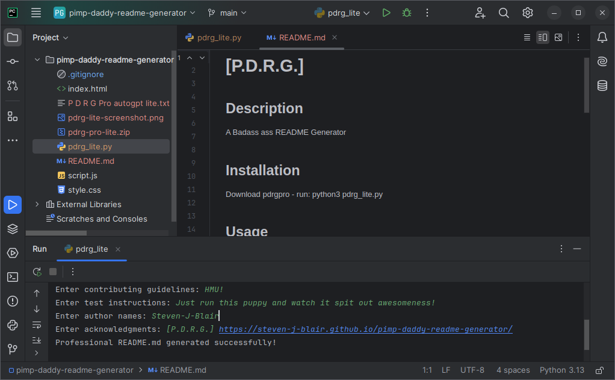The image size is (615, 380).
Task: Open the Python Packages tool window
Action: (x=12, y=325)
